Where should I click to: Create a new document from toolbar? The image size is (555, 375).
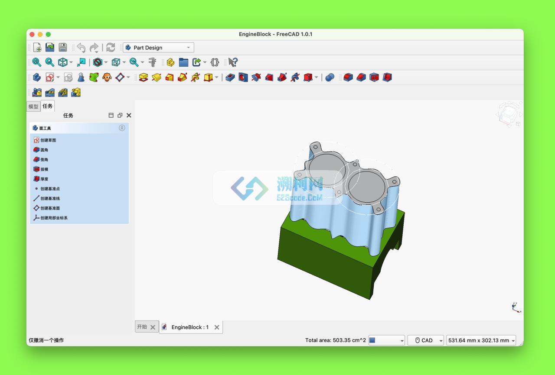(x=37, y=48)
